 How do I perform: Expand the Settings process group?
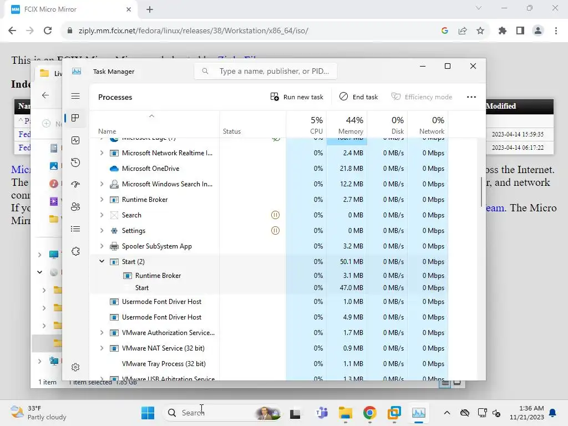[102, 230]
